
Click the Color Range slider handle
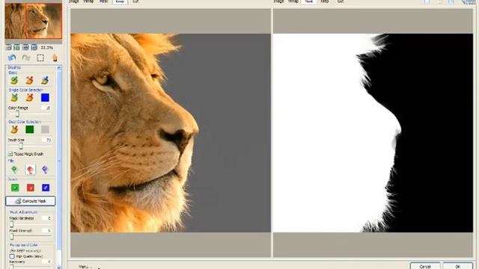(17, 114)
